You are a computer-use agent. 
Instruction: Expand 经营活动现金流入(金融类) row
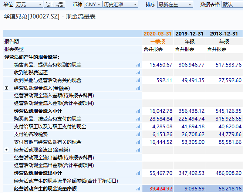click(6, 88)
